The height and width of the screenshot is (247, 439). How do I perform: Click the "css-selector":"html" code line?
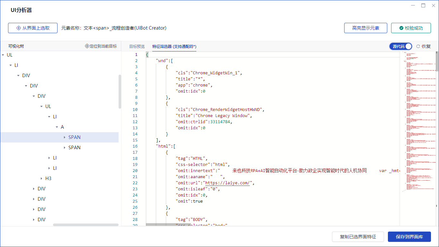pyautogui.click(x=203, y=165)
